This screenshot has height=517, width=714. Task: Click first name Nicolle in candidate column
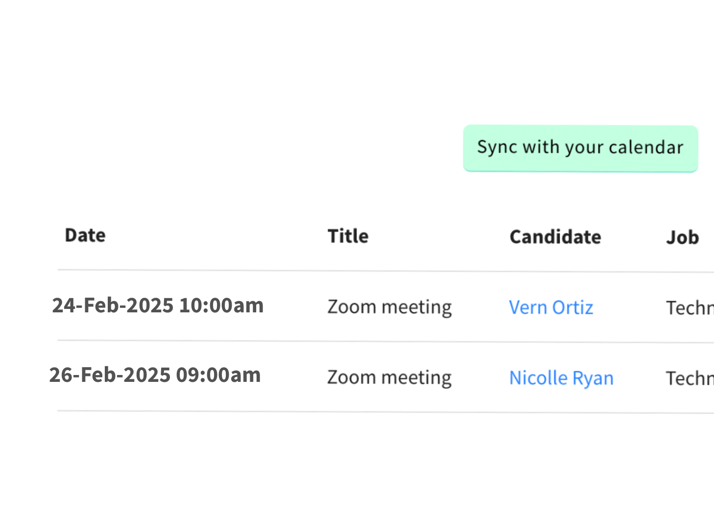tap(538, 378)
